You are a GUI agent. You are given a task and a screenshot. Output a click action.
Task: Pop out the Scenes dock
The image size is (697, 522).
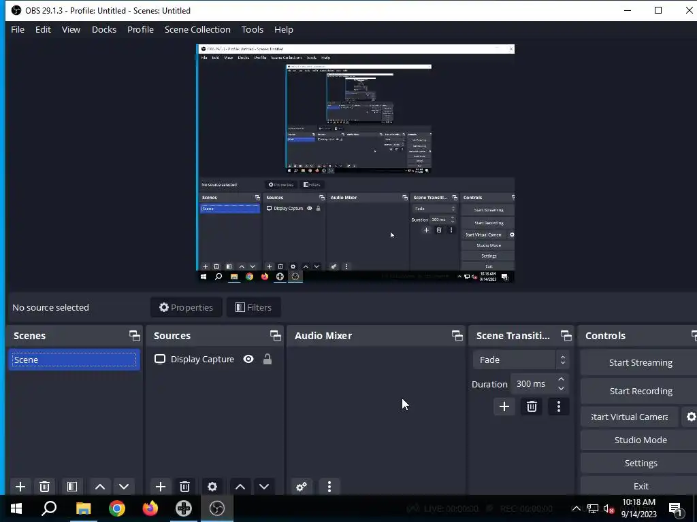(x=134, y=336)
